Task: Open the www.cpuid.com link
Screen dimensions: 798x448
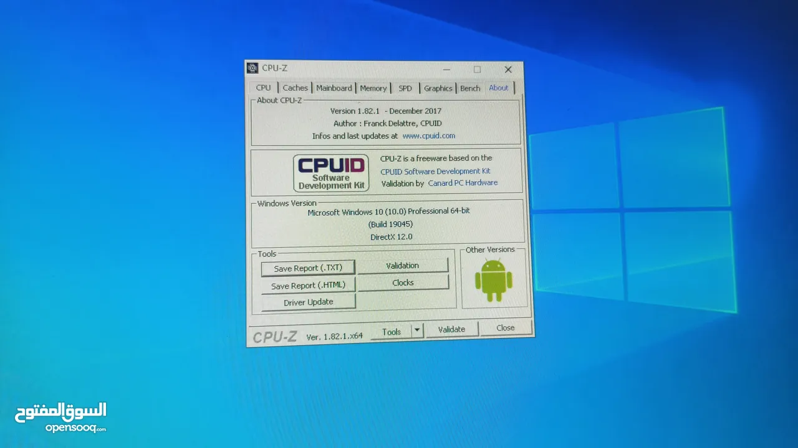Action: pyautogui.click(x=428, y=136)
